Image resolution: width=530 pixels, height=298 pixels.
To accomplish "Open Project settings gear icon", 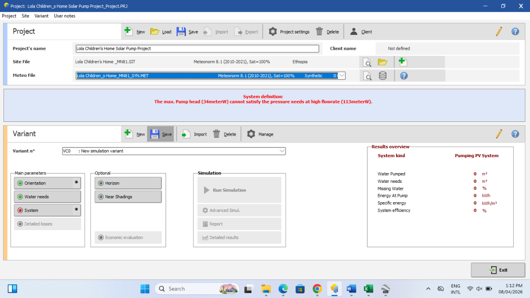I will pos(273,31).
